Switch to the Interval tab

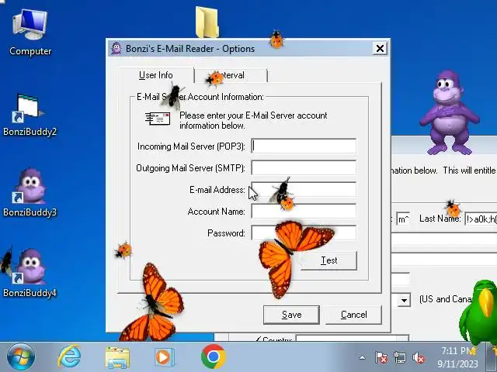point(231,75)
